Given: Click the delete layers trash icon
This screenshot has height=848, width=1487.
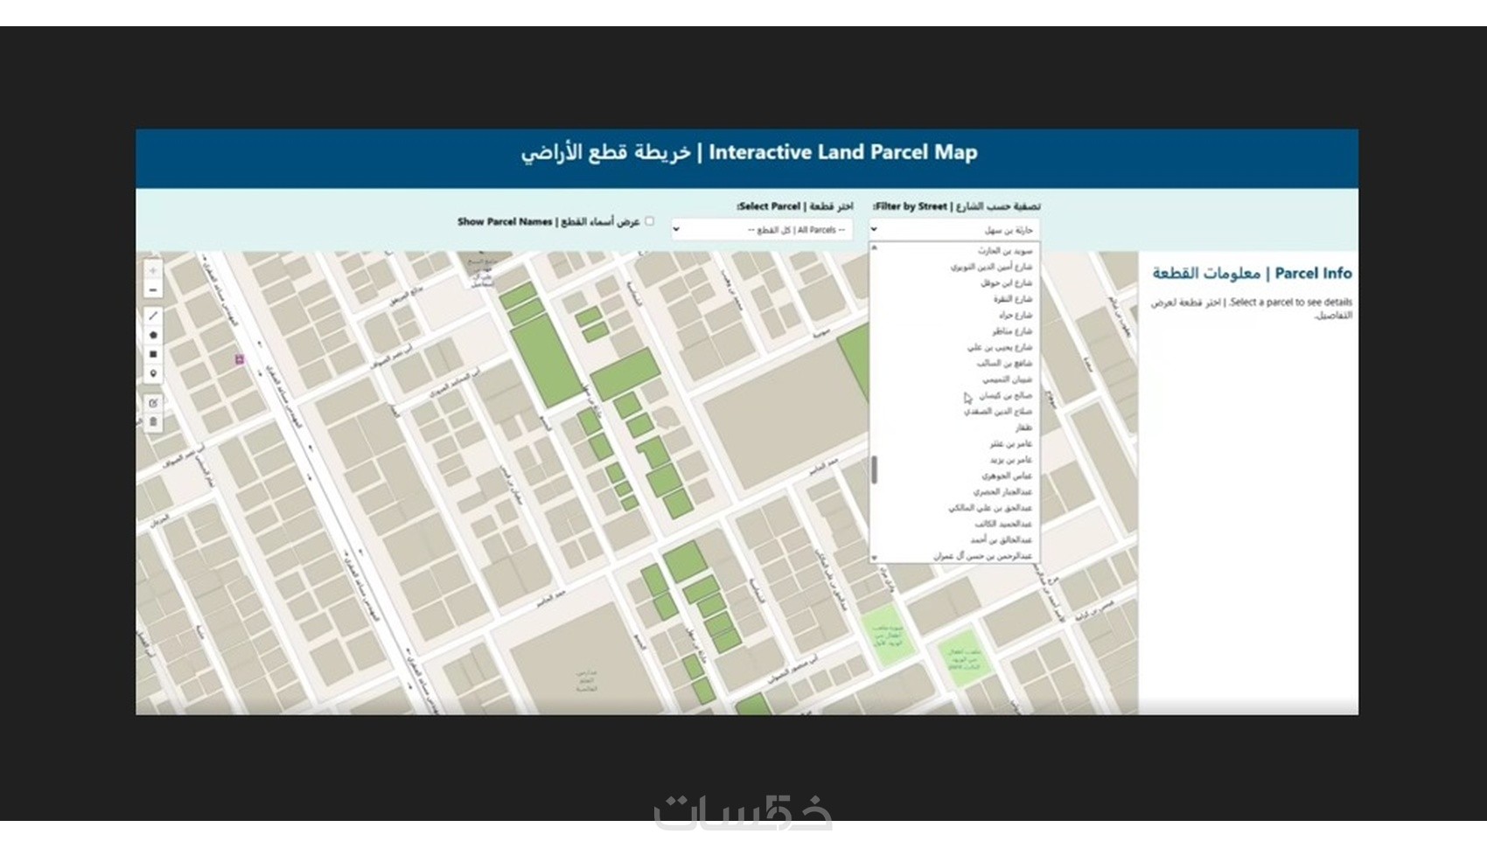Looking at the screenshot, I should (x=153, y=422).
